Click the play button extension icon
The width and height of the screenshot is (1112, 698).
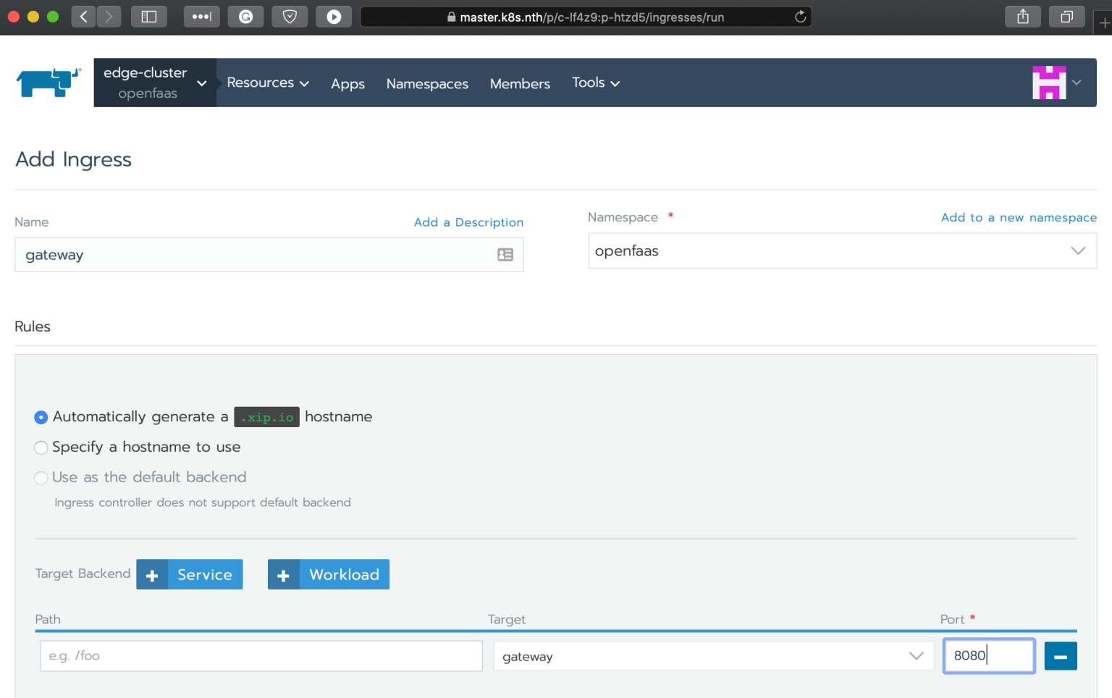[334, 16]
